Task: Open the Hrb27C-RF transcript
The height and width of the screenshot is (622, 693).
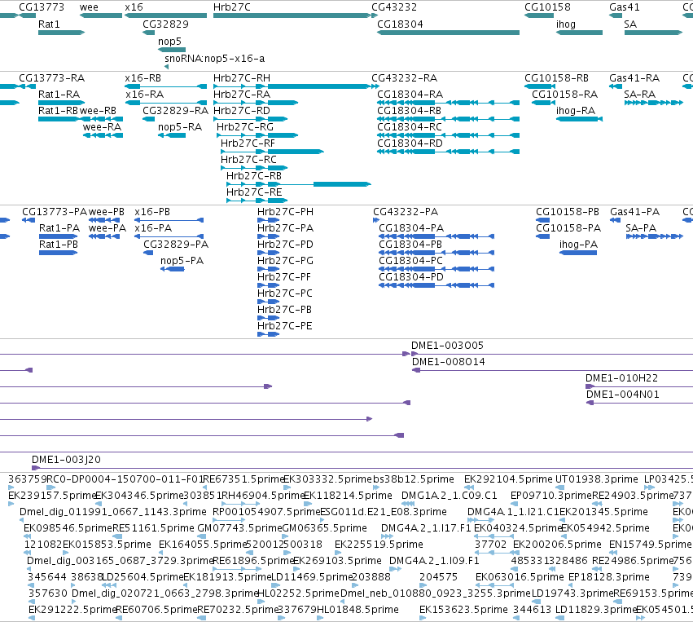Action: 272,152
